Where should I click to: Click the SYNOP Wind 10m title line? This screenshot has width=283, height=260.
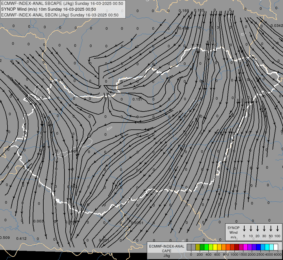point(49,9)
